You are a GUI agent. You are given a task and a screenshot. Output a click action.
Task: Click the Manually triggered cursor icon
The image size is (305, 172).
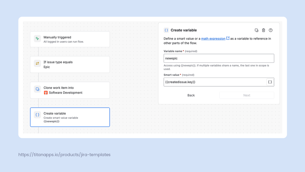click(37, 39)
